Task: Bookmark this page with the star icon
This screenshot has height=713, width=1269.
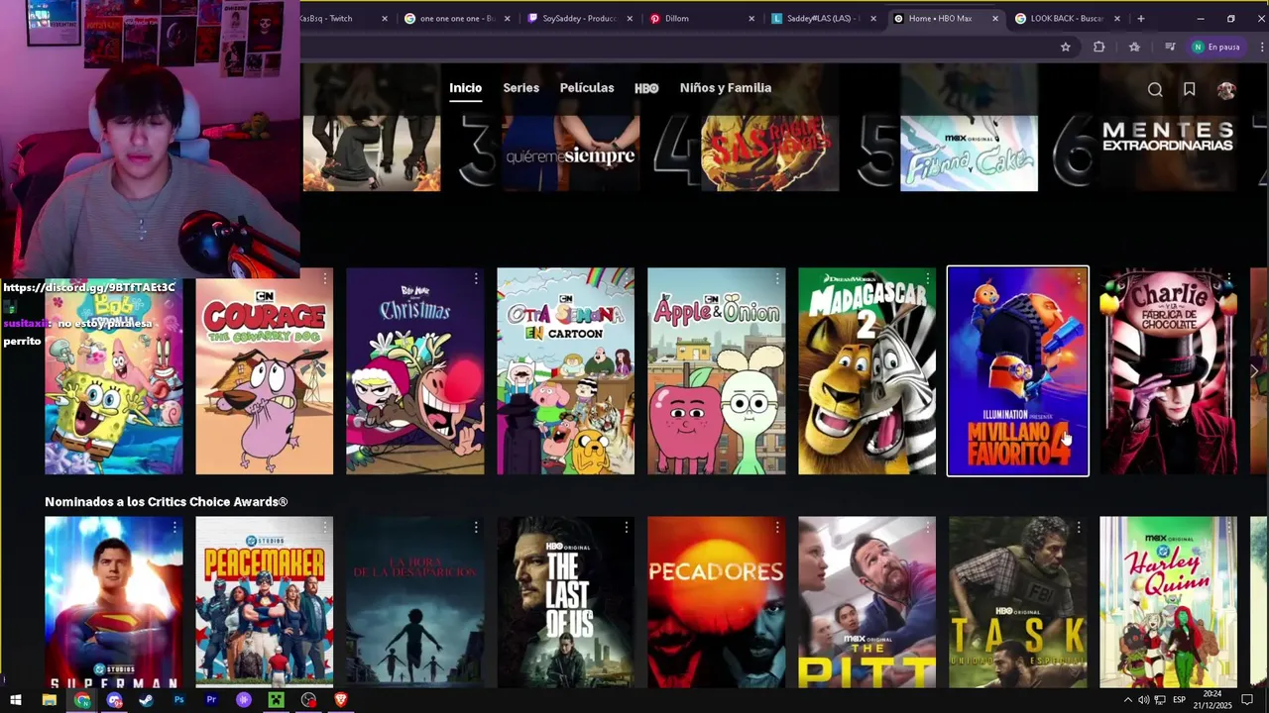Action: (1066, 47)
